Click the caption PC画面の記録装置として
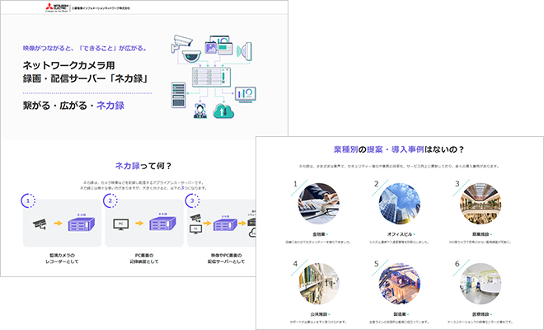This screenshot has width=544, height=330. (x=144, y=258)
